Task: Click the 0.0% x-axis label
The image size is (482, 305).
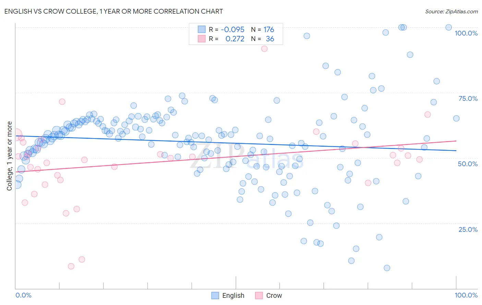Action: point(23,295)
